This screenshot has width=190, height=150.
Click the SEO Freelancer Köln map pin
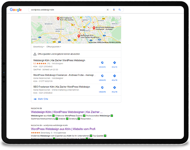pyautogui.click(x=58, y=19)
